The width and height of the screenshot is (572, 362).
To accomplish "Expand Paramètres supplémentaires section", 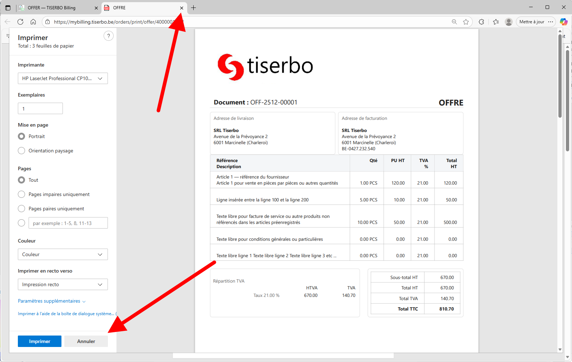I will (x=51, y=301).
